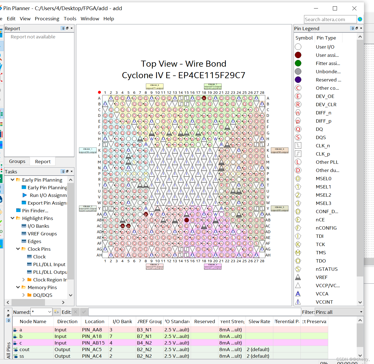Click the Unbonded gray legend symbol
Viewport: 374px width, 364px height.
(298, 72)
